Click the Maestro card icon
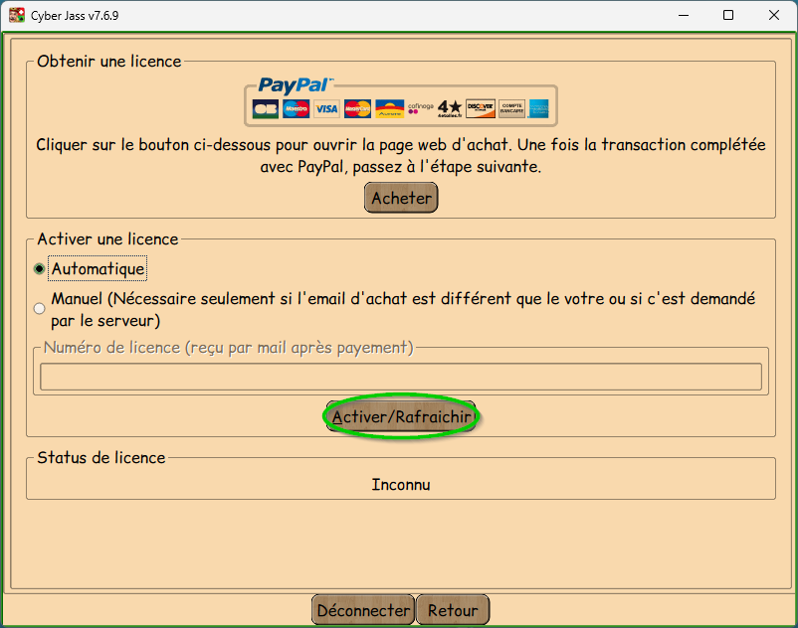Viewport: 798px width, 628px height. (297, 108)
